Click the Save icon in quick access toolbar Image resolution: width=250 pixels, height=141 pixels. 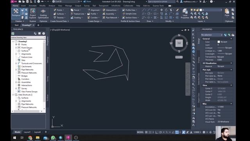tap(27, 2)
